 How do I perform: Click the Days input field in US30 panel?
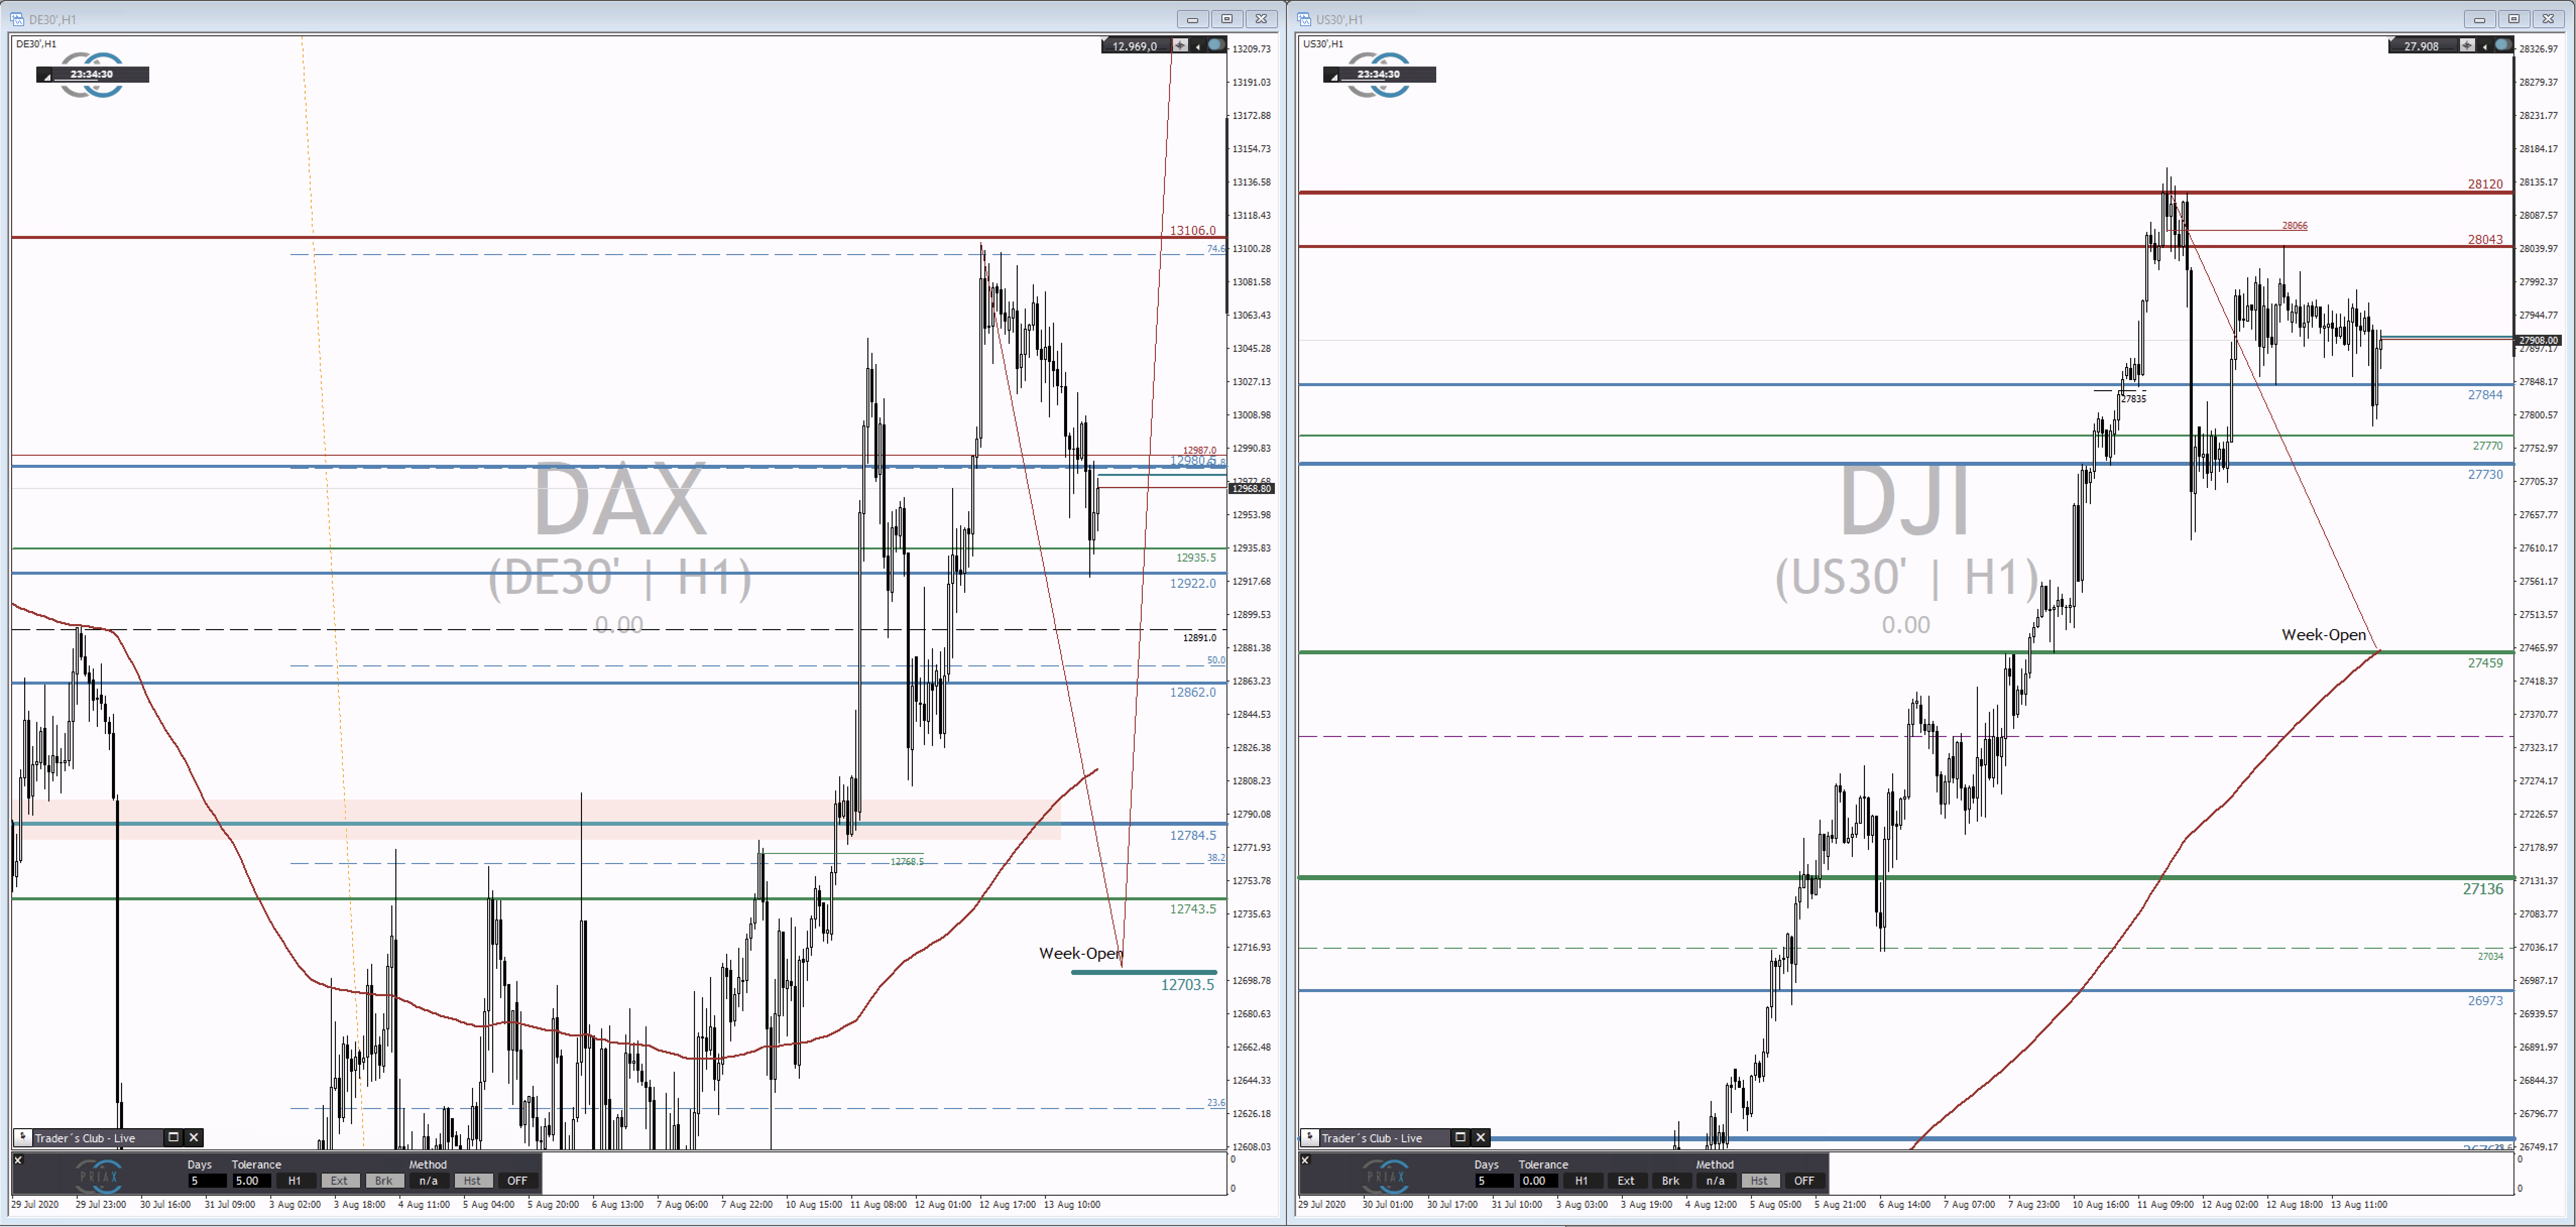tap(1494, 1181)
